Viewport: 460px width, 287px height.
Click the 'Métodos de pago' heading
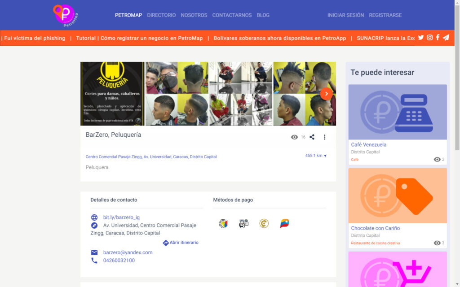(x=233, y=200)
